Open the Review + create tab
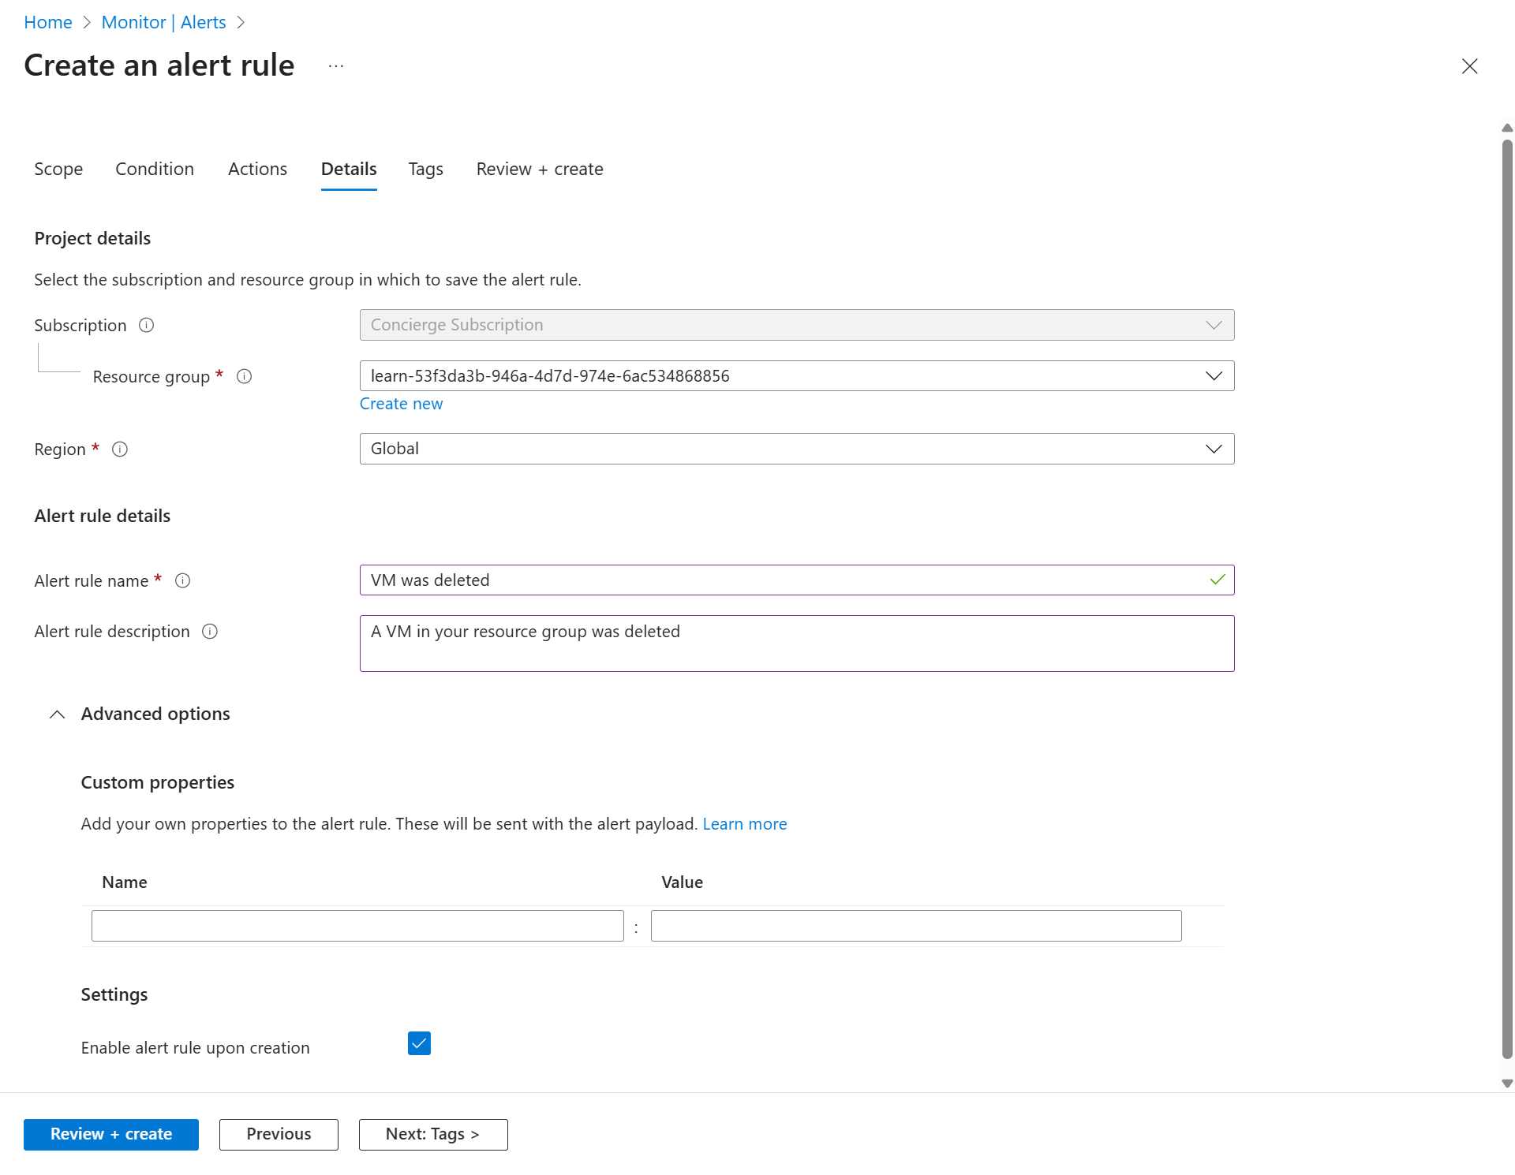 540,169
